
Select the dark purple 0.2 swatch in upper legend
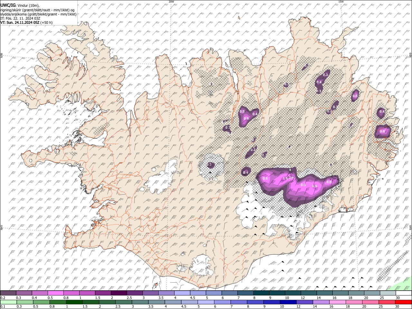pos(8,293)
